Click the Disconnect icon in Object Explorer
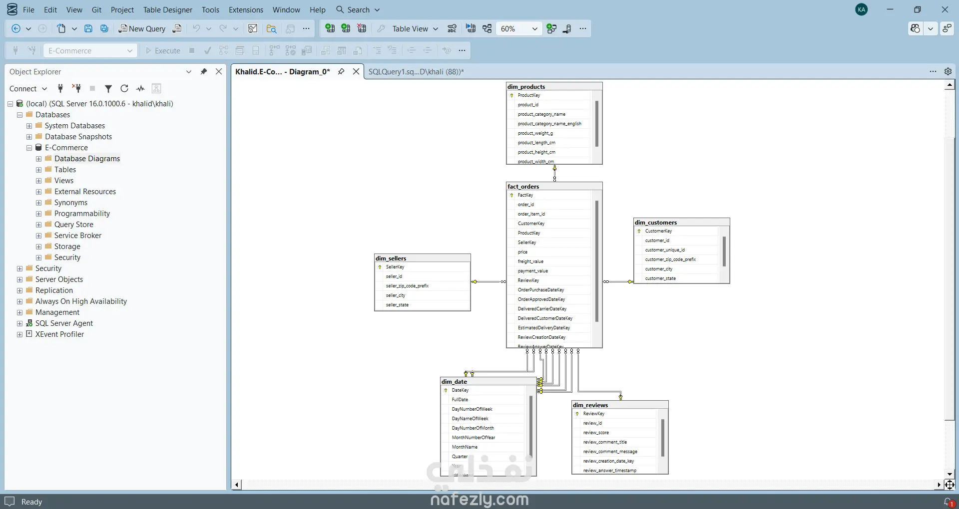This screenshot has width=959, height=509. click(x=76, y=89)
